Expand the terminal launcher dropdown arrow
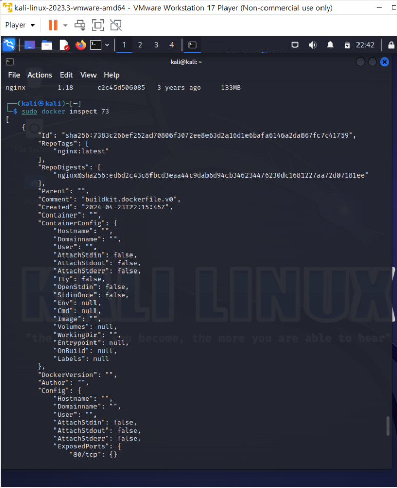 pos(107,45)
